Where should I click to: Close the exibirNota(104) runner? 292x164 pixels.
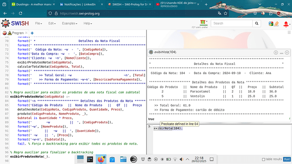click(287, 53)
